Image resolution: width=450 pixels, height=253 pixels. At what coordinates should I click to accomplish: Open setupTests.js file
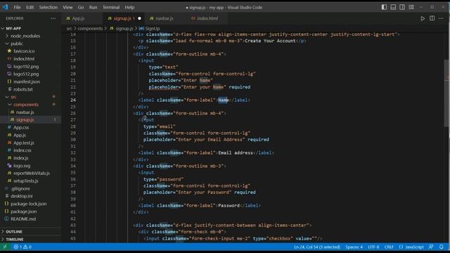pos(26,181)
